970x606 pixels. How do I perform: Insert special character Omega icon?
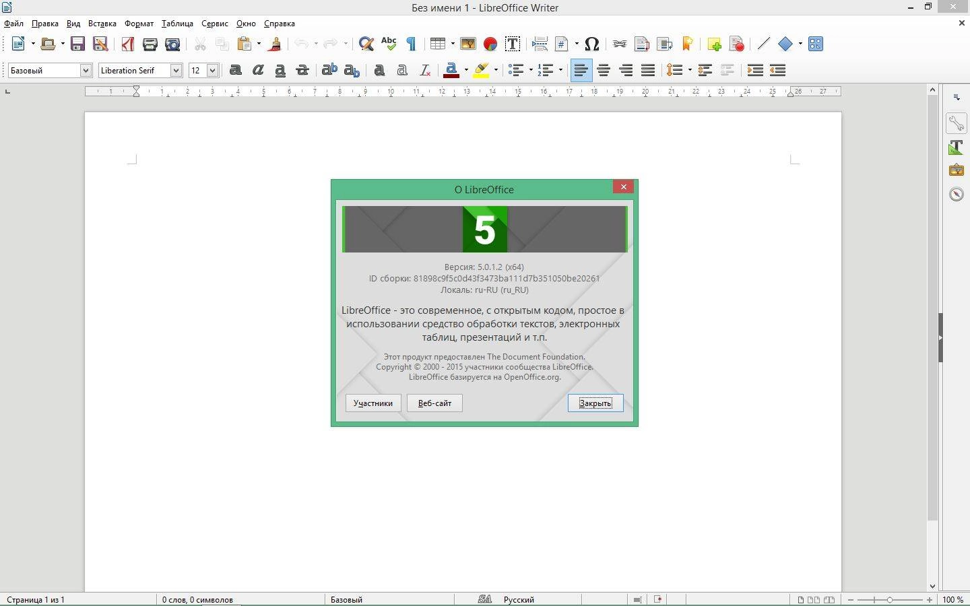(x=592, y=44)
